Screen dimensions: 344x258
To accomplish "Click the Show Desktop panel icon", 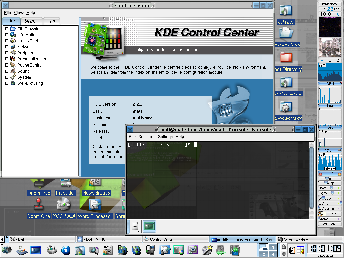I will pyautogui.click(x=21, y=250).
